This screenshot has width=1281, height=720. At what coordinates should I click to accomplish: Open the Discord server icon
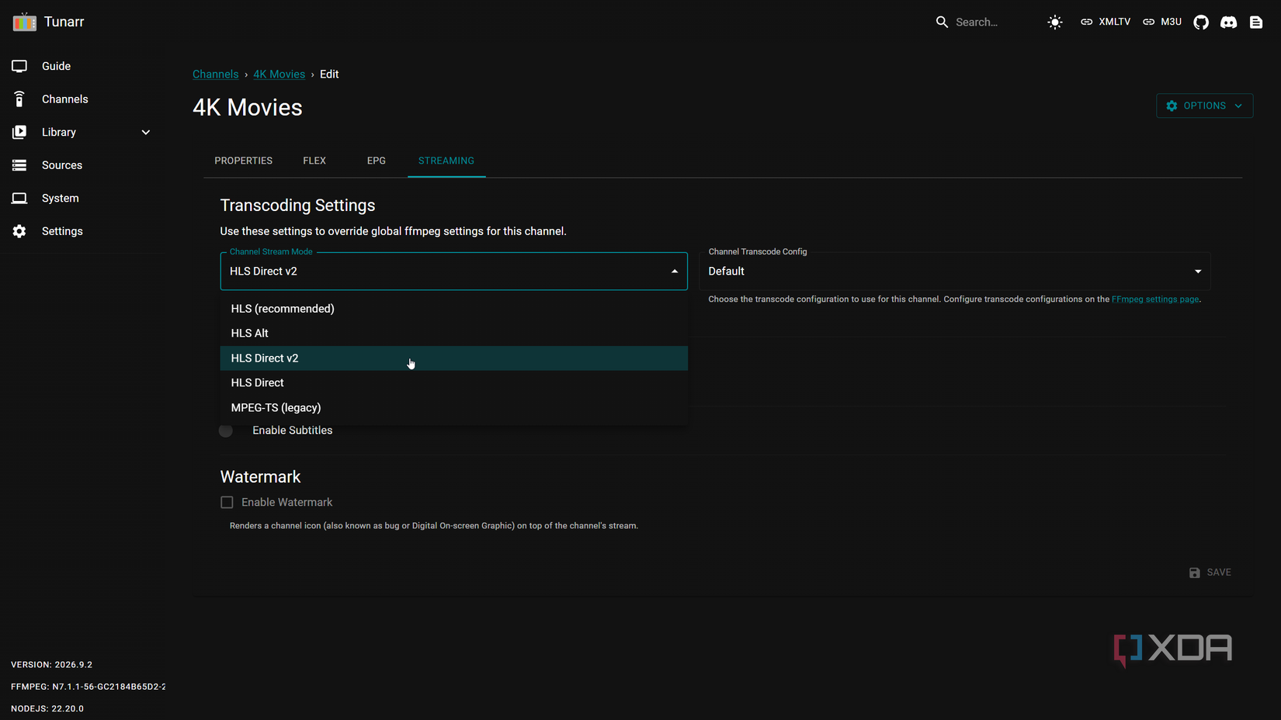pyautogui.click(x=1228, y=22)
